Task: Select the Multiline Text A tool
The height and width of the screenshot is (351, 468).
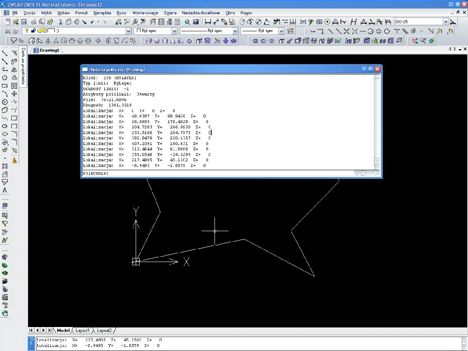Action: click(x=5, y=190)
